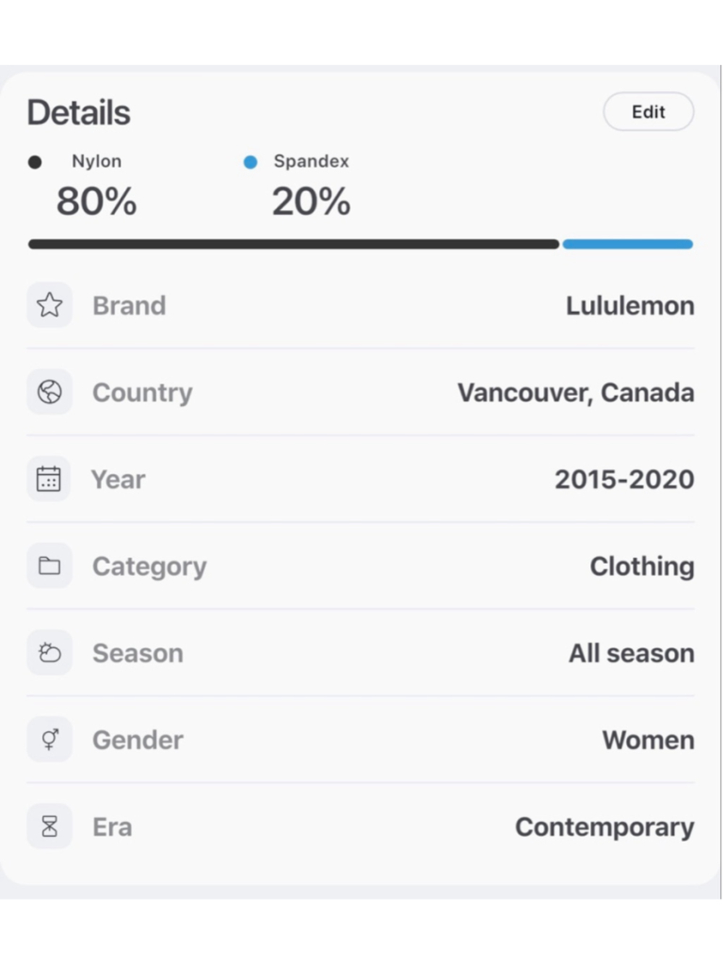723x965 pixels.
Task: Select the blue Spandex legend dot
Action: coord(250,162)
